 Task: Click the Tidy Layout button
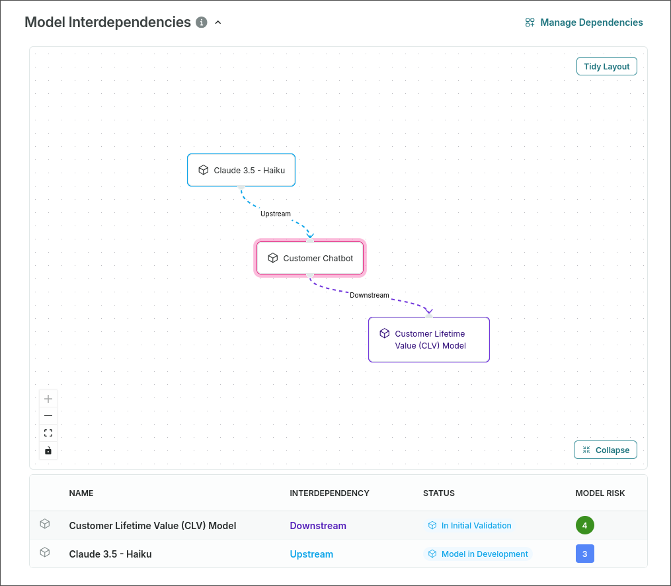click(x=606, y=65)
